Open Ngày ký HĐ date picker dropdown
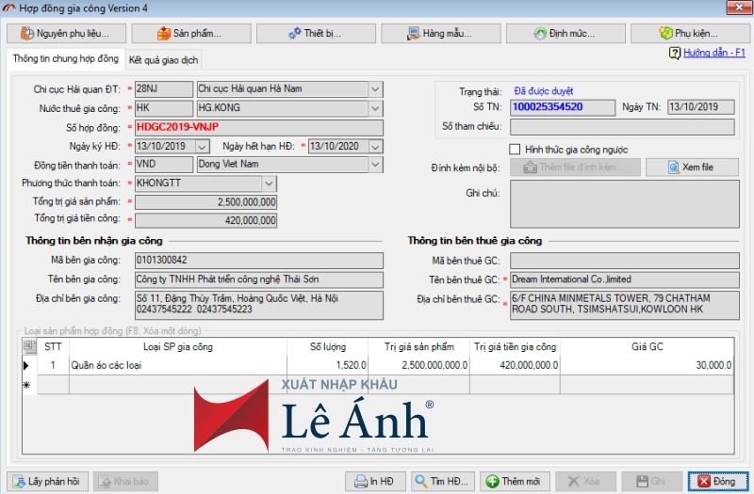This screenshot has width=754, height=494. tap(202, 146)
